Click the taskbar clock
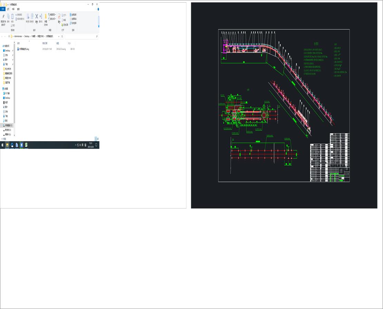This screenshot has height=309, width=383. point(91,145)
